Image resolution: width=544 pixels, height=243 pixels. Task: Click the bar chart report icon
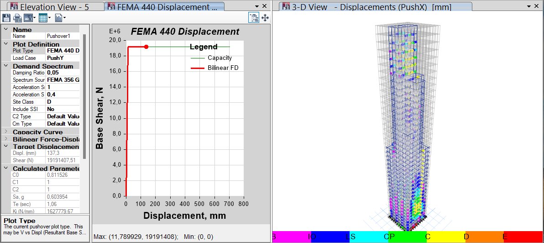point(58,18)
